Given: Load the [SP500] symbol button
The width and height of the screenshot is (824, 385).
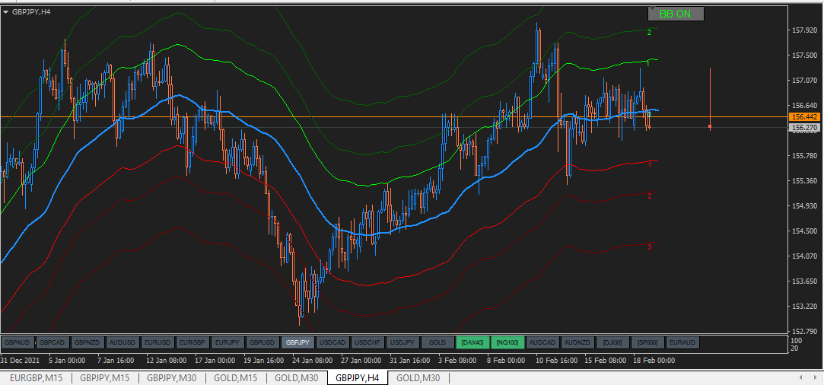Looking at the screenshot, I should click(x=647, y=343).
